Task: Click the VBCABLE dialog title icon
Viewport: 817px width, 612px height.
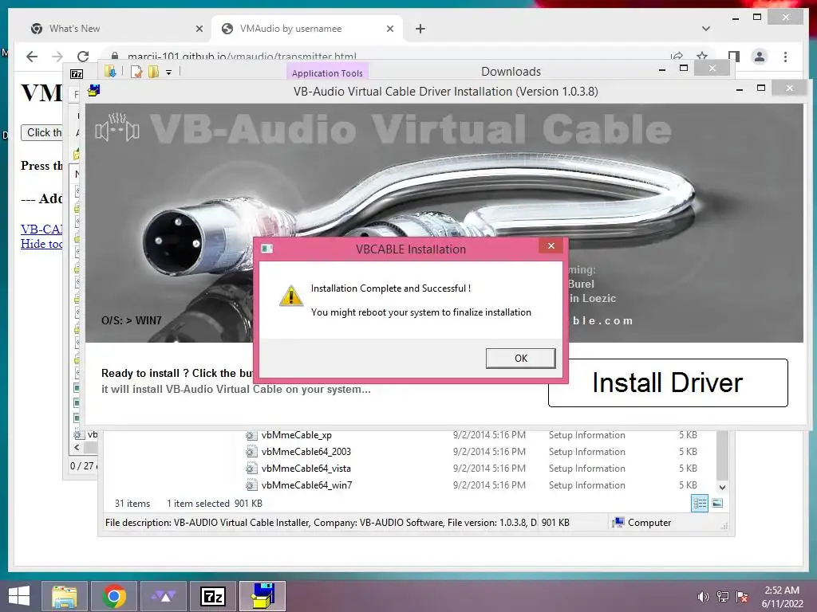Action: pos(266,249)
